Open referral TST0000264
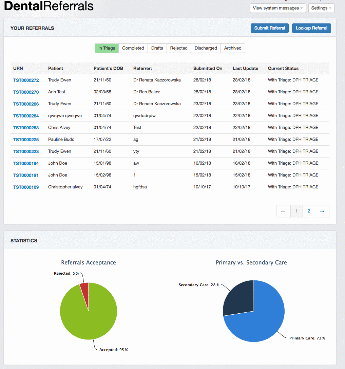345x369 pixels. 26,116
